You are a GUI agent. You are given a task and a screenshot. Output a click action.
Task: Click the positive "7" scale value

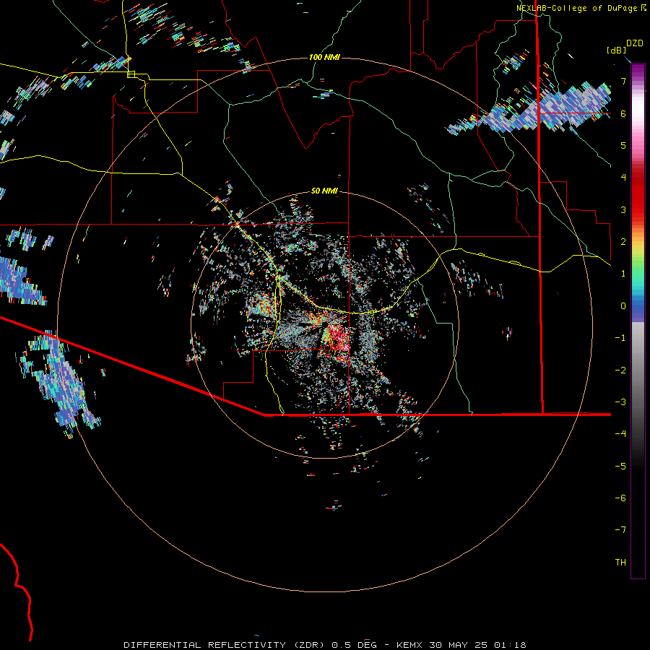click(623, 81)
